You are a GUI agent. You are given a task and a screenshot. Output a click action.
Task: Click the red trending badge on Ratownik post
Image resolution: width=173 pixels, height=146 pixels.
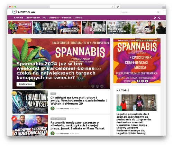click(x=14, y=119)
